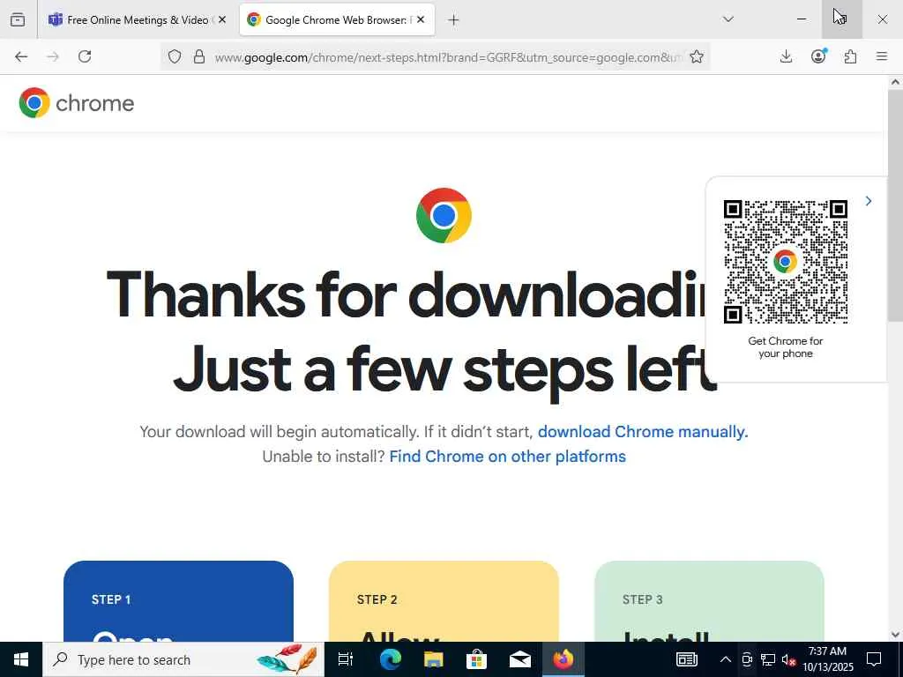903x677 pixels.
Task: Open a new tab with plus button
Action: click(453, 20)
